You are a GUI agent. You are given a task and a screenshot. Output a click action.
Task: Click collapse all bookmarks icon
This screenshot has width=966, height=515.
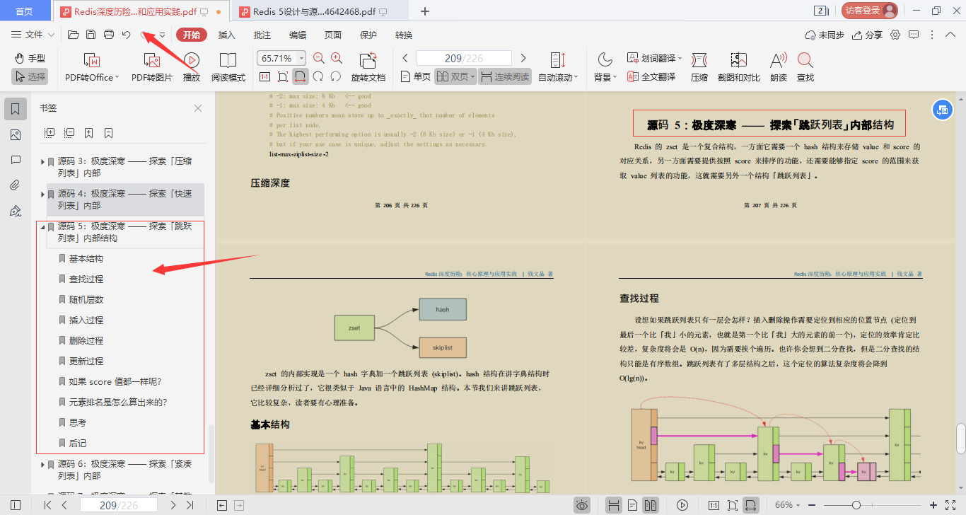[x=69, y=132]
